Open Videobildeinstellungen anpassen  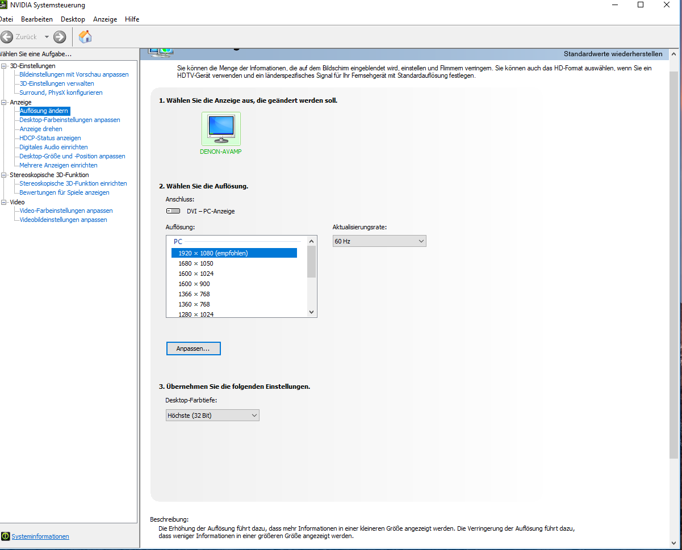click(63, 220)
